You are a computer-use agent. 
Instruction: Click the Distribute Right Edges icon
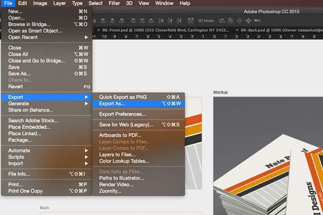coord(179,20)
